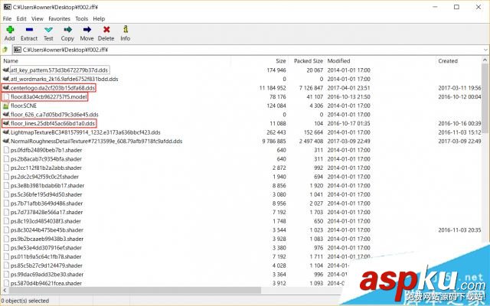Click icon of ps.7b71afbb3649d486.shader

pyautogui.click(x=6, y=203)
